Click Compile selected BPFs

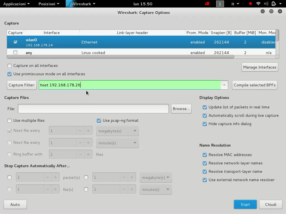point(255,85)
